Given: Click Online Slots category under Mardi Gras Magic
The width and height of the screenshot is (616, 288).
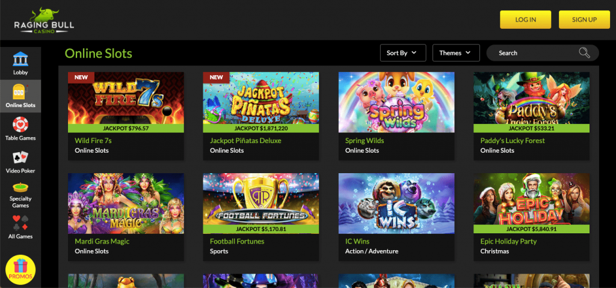Looking at the screenshot, I should [x=91, y=251].
